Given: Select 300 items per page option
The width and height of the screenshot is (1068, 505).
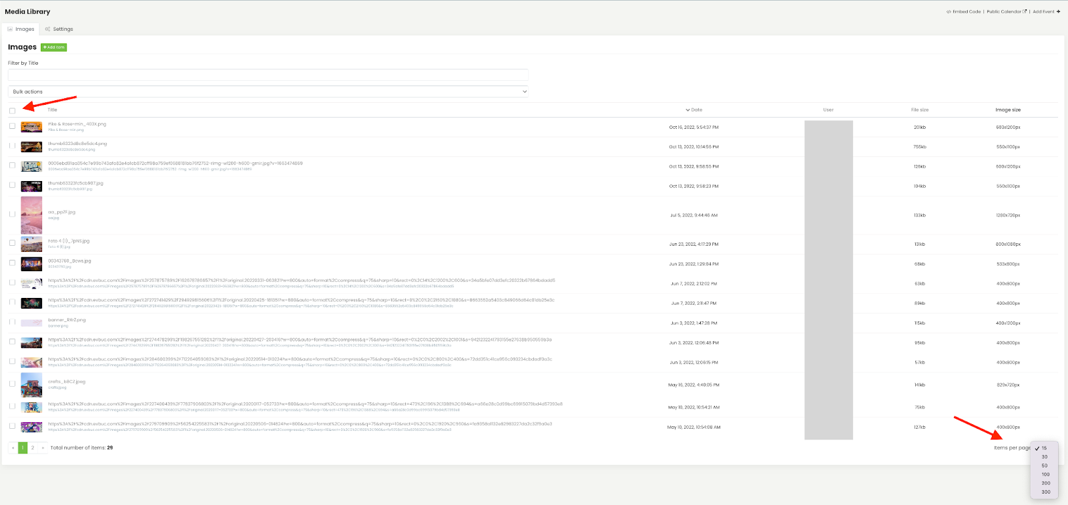Looking at the screenshot, I should click(1045, 492).
